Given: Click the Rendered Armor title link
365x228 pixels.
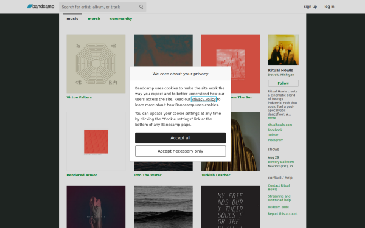Looking at the screenshot, I should pyautogui.click(x=82, y=175).
